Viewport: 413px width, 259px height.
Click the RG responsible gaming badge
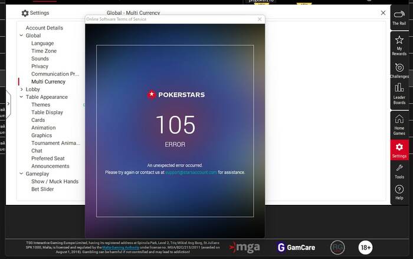tap(337, 247)
